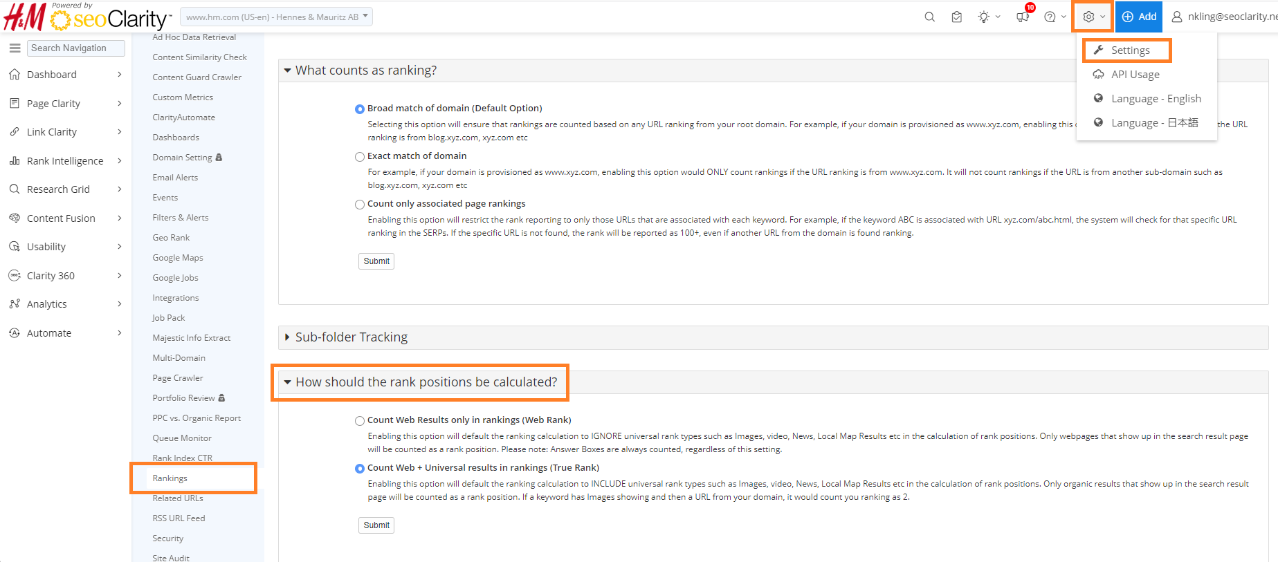Click the blue Add button
The height and width of the screenshot is (562, 1278).
coord(1139,17)
